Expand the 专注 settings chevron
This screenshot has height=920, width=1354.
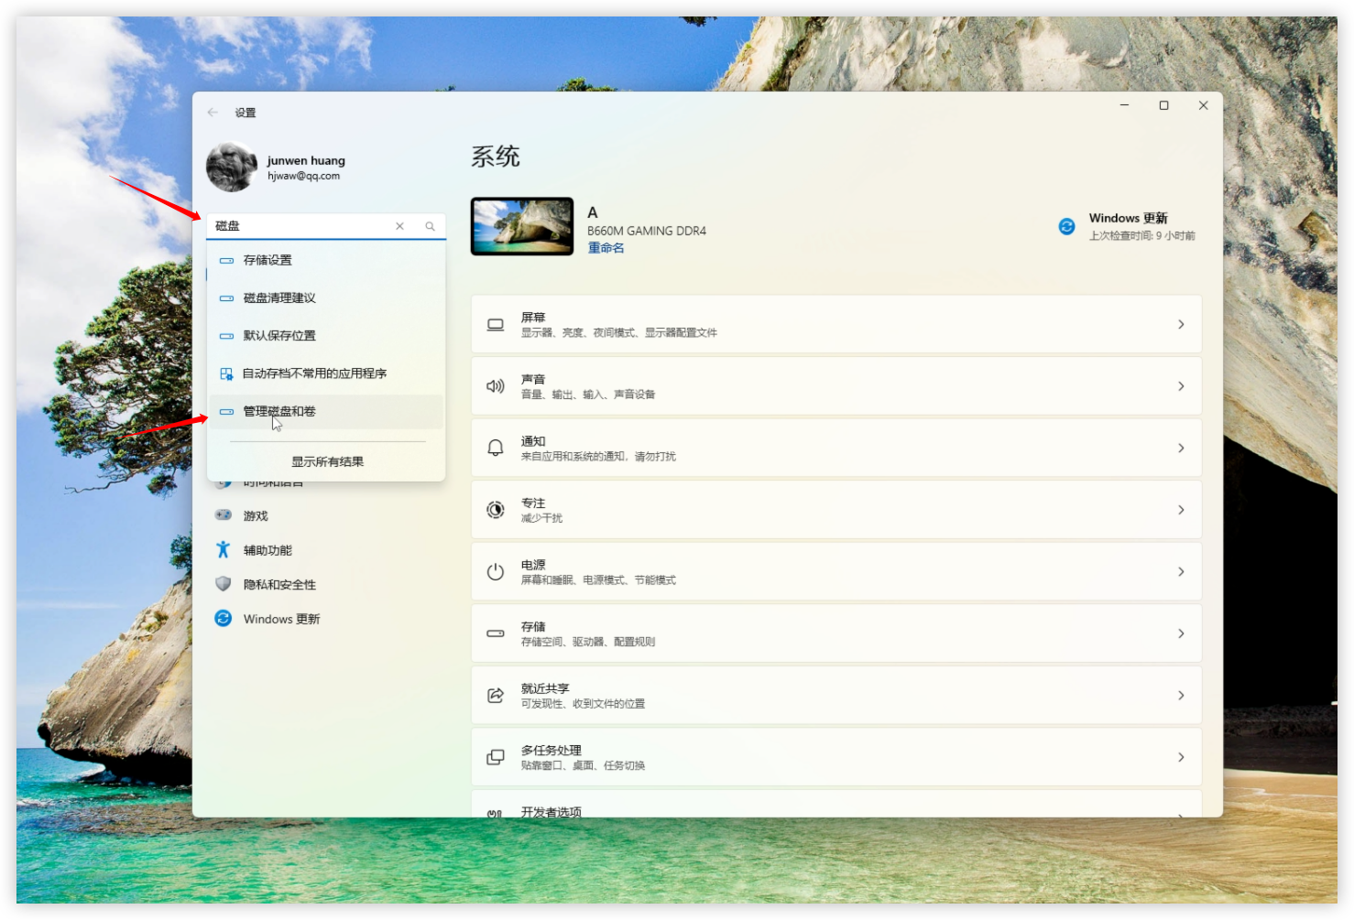coord(1180,510)
